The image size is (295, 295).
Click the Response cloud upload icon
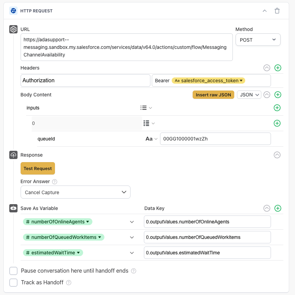pos(13,155)
